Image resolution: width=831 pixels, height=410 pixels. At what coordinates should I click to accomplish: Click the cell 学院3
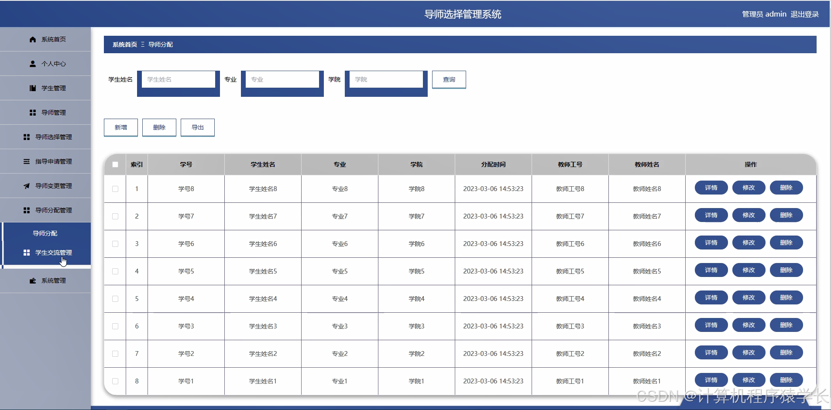click(x=416, y=326)
